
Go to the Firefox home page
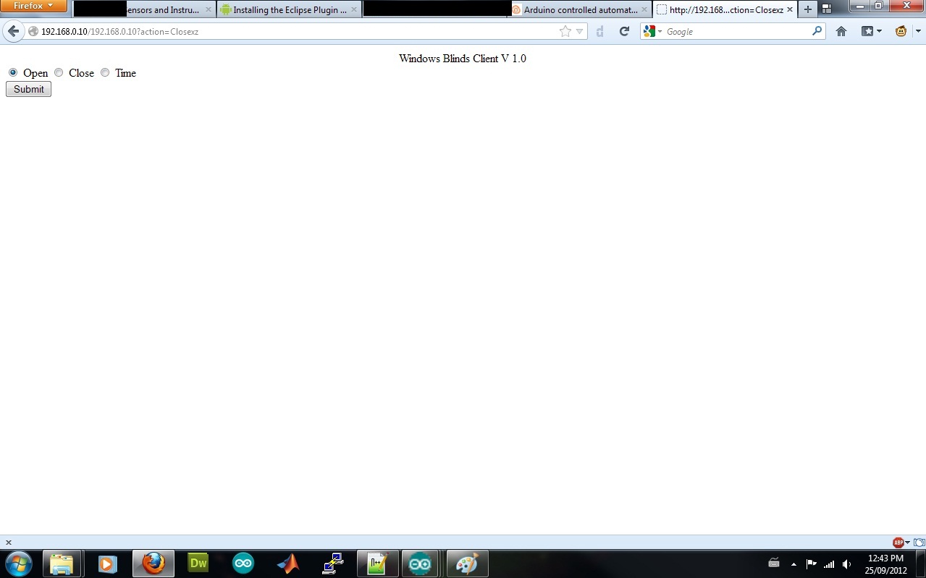841,32
